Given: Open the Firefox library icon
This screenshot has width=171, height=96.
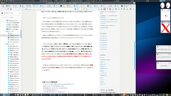Looking at the screenshot, I should coord(102,9).
